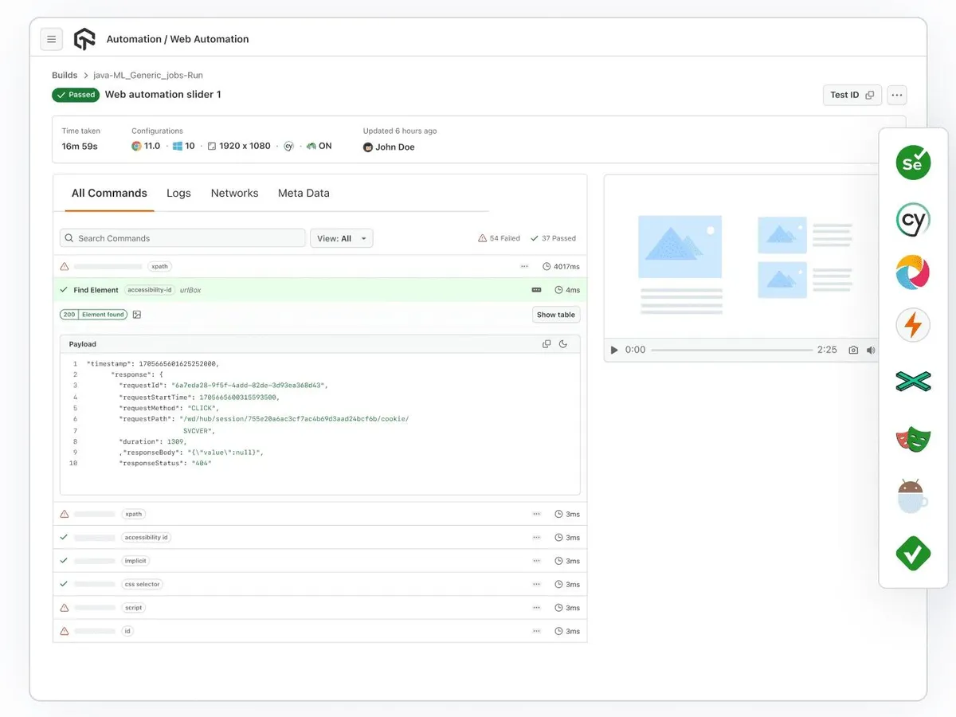Viewport: 956px width, 717px height.
Task: Click the tunnel ON status indicator
Action: [x=319, y=147]
